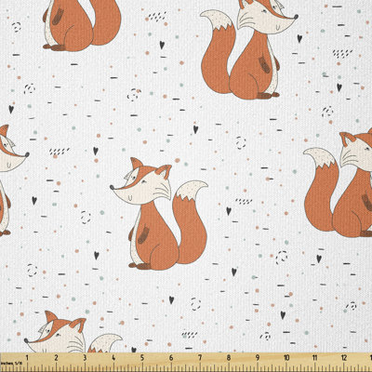Click the number 12 on the ruler
Viewport: 372px width, 372px height.
[344, 358]
